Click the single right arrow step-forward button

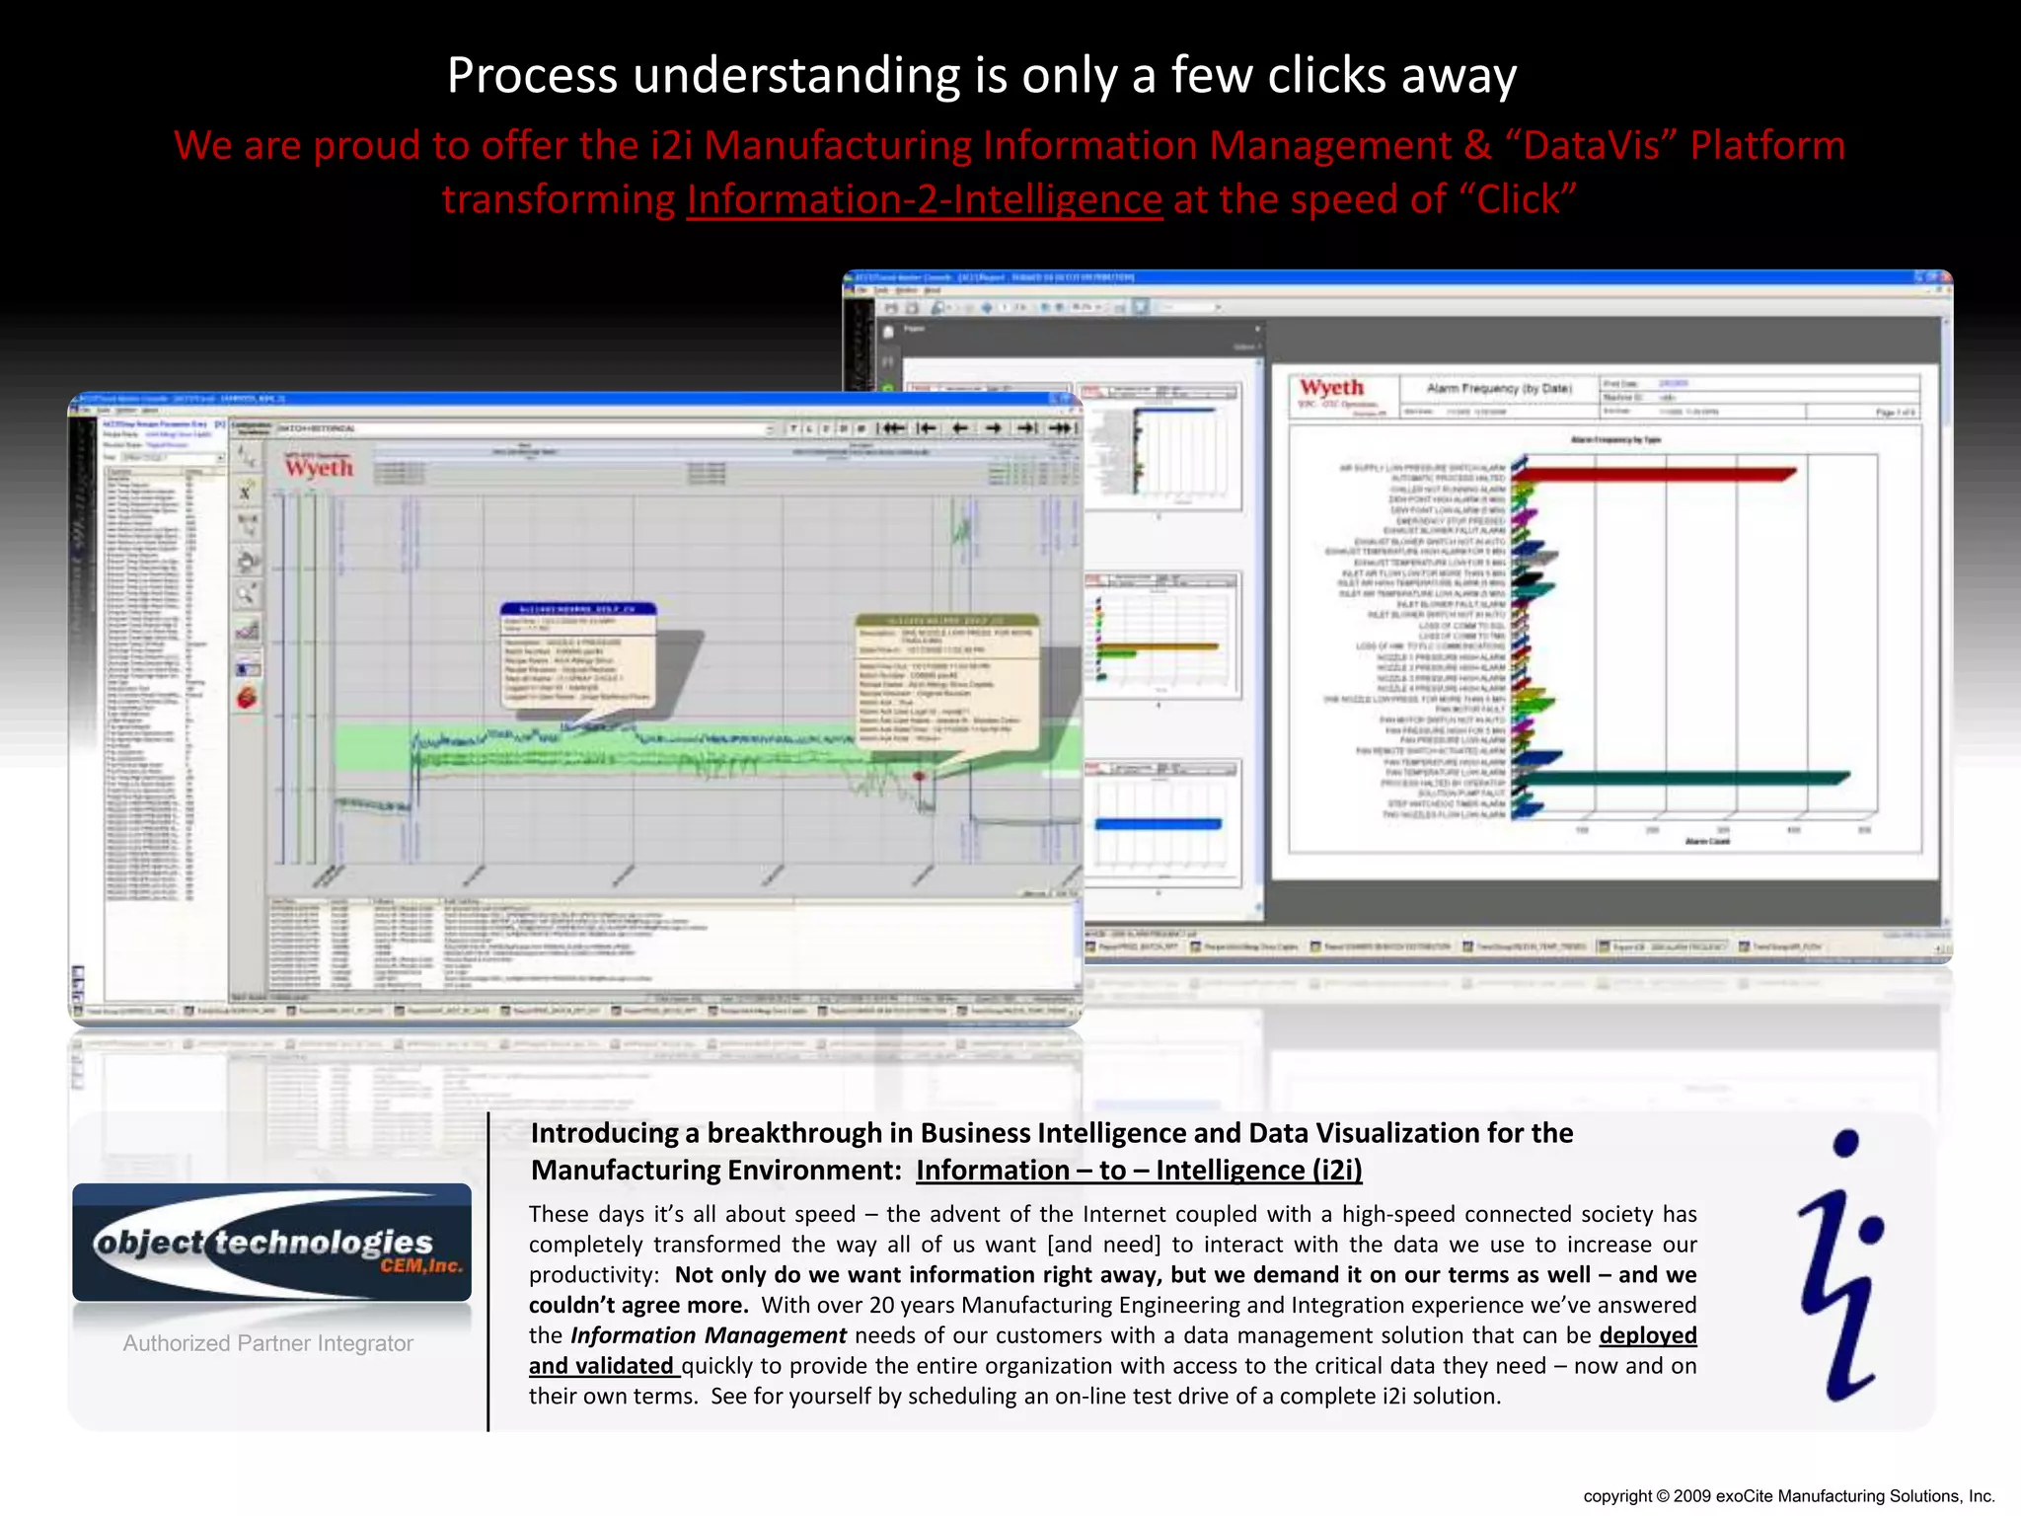click(x=994, y=428)
